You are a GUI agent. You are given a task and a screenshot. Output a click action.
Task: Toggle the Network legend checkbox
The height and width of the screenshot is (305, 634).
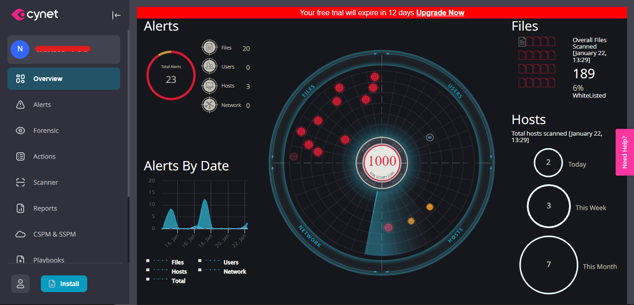(x=200, y=270)
